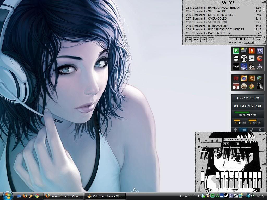Toggle the equalizer plus on button

point(202,168)
